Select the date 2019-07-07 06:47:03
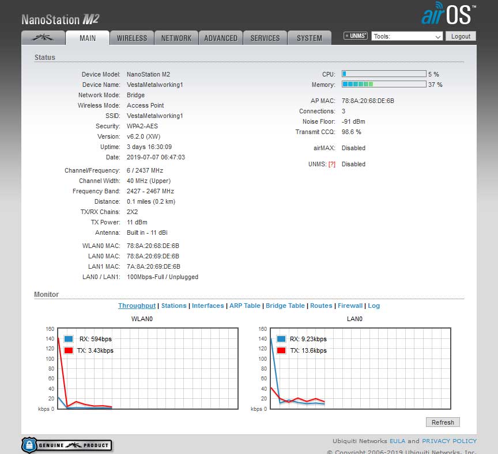The height and width of the screenshot is (454, 498). coord(156,157)
